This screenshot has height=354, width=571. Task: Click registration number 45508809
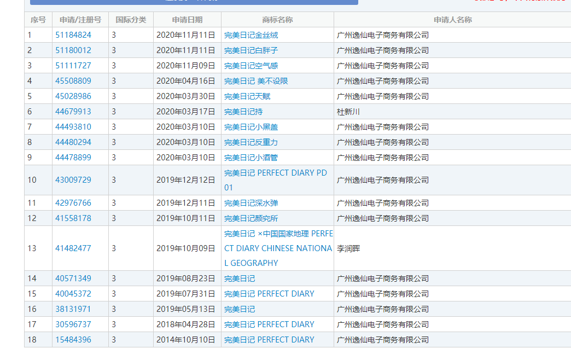73,81
